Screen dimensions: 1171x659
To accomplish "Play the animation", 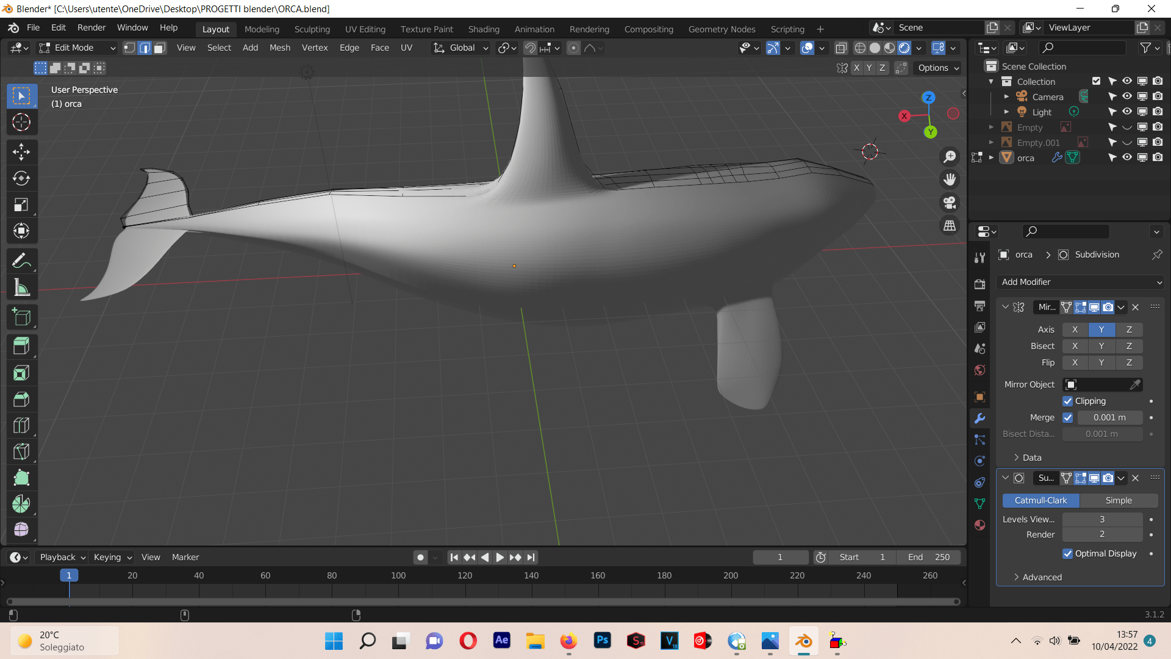I will pos(500,557).
